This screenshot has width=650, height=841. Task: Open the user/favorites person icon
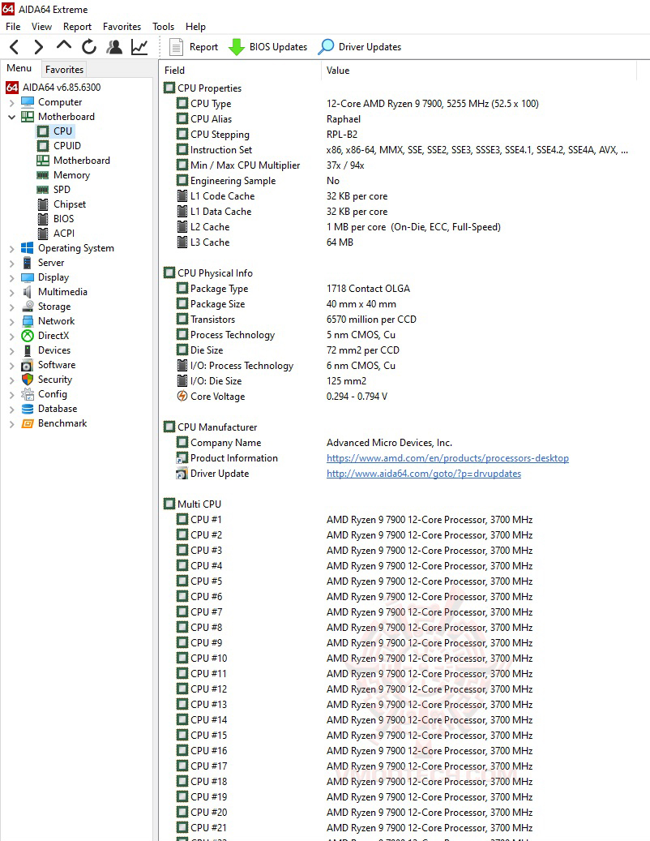[113, 47]
